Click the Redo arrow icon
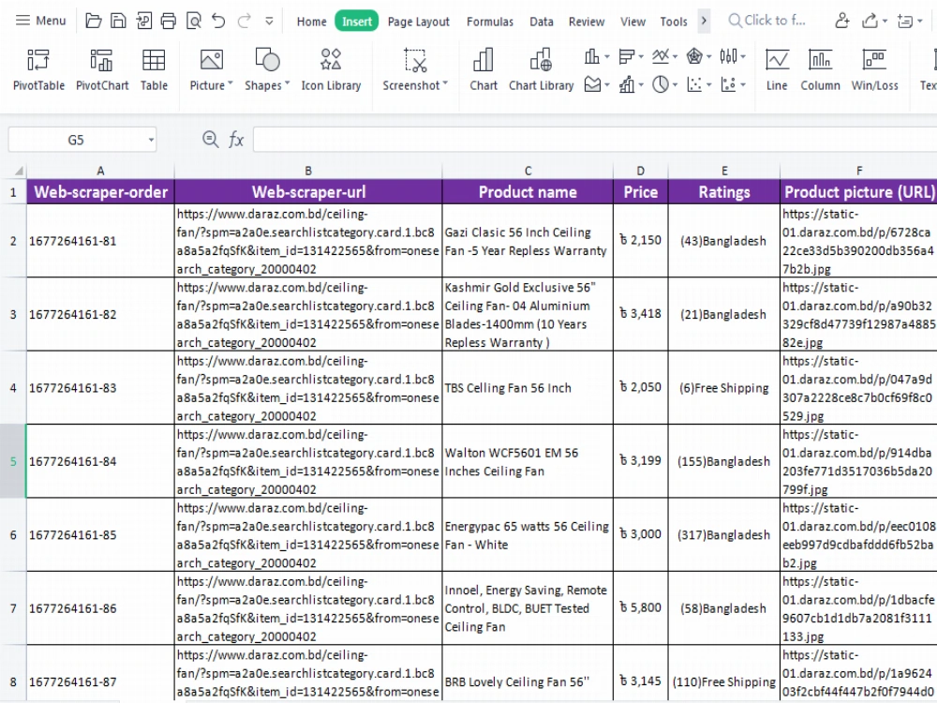Image resolution: width=937 pixels, height=703 pixels. (244, 22)
